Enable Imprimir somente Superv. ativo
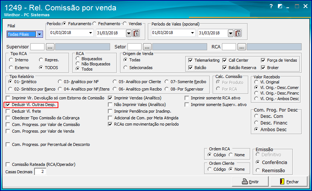 [187, 105]
